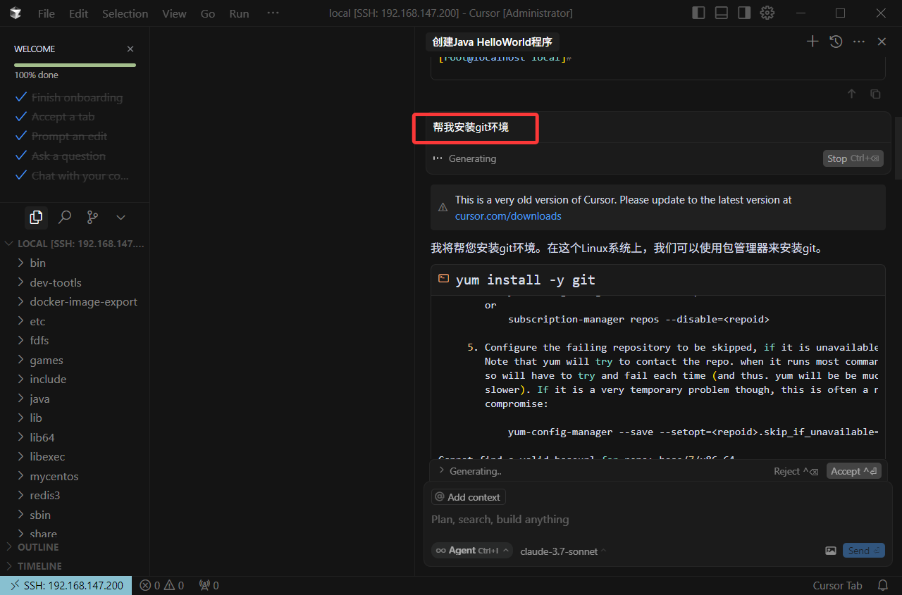Expand the fdfs folder

coord(75,340)
